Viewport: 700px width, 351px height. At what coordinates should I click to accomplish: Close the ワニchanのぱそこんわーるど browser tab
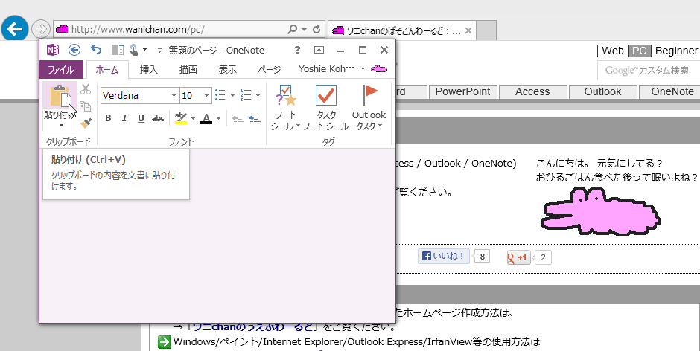coord(468,30)
